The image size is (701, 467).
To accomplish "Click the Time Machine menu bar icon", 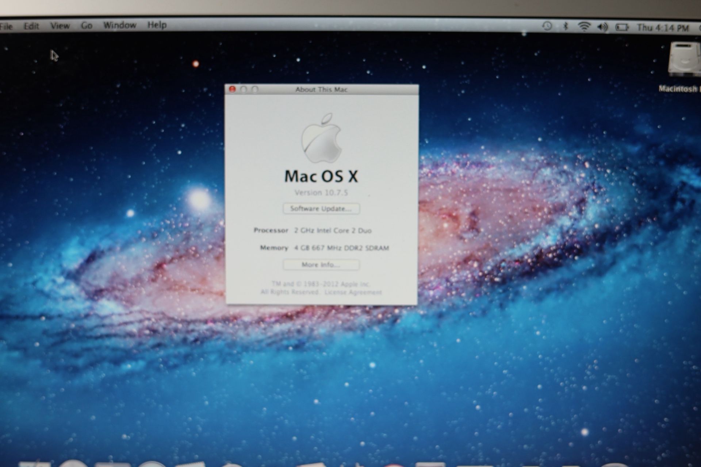I will coord(547,26).
